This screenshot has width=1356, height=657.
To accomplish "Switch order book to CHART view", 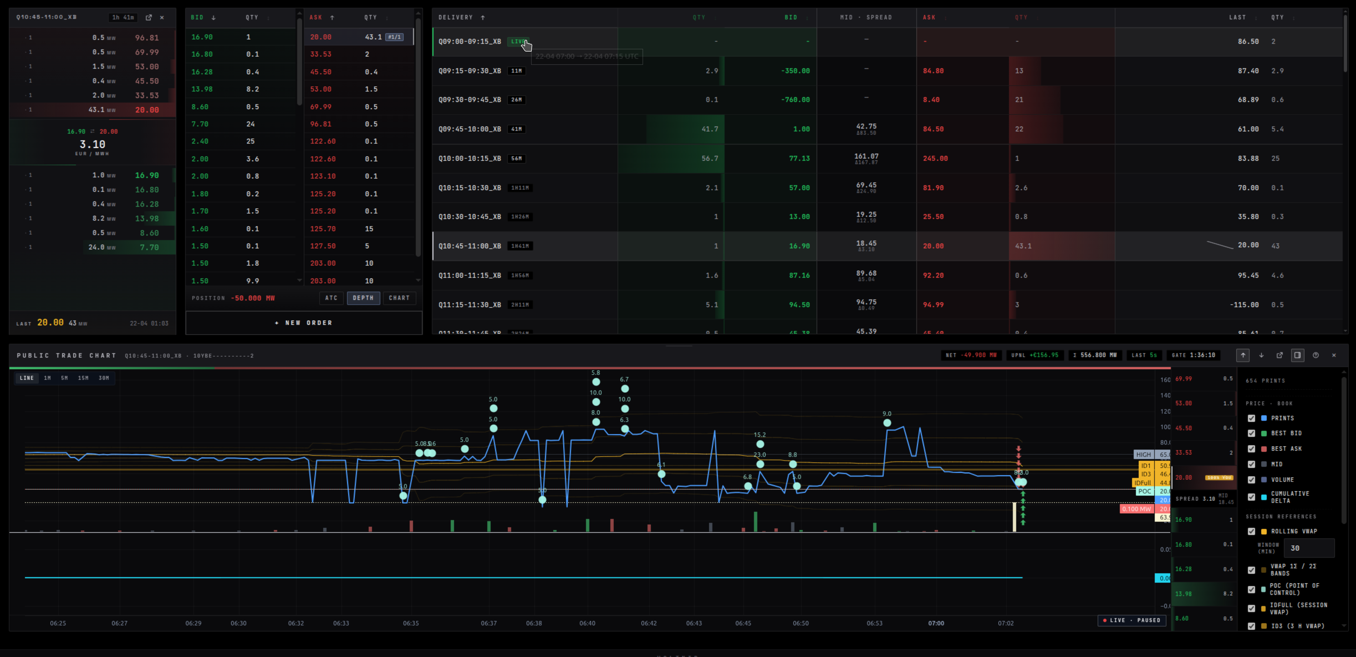I will pyautogui.click(x=399, y=298).
